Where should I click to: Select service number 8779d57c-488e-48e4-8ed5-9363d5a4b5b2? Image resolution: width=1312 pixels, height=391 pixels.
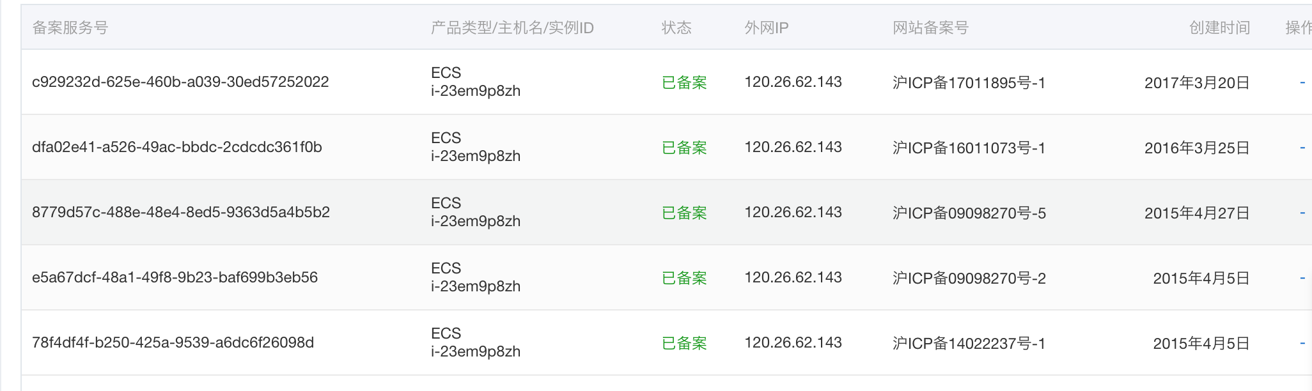tap(181, 213)
